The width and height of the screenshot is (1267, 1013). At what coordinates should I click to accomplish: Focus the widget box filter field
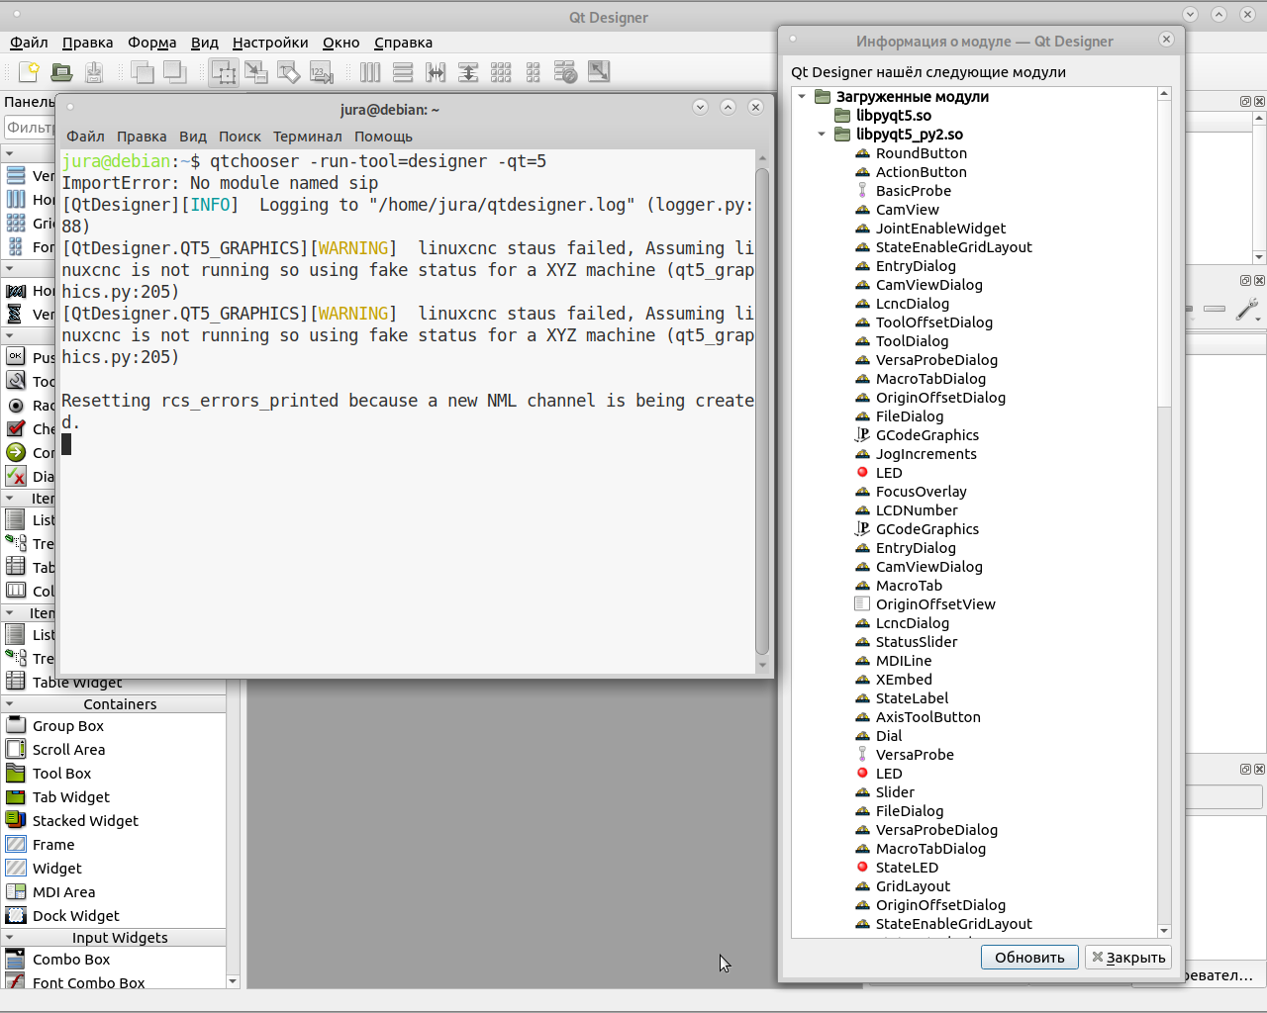pos(30,128)
